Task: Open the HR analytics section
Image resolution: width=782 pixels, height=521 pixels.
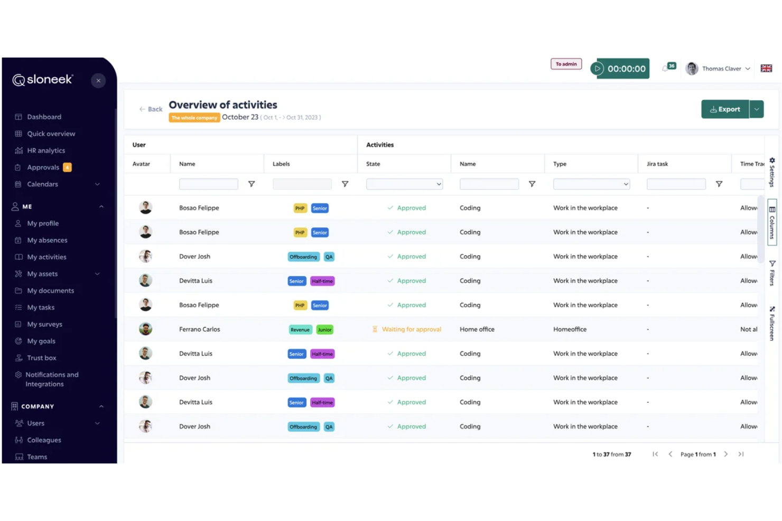Action: (46, 150)
